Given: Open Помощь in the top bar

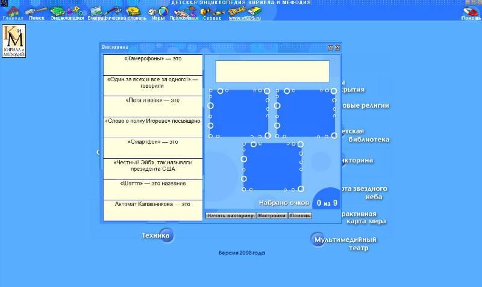Looking at the screenshot, I should (471, 13).
